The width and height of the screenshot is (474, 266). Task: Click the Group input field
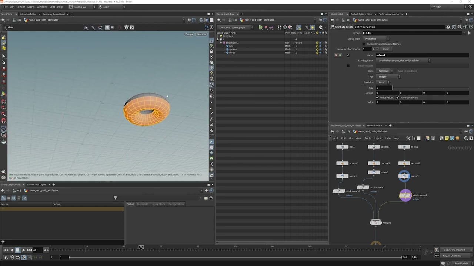412,33
